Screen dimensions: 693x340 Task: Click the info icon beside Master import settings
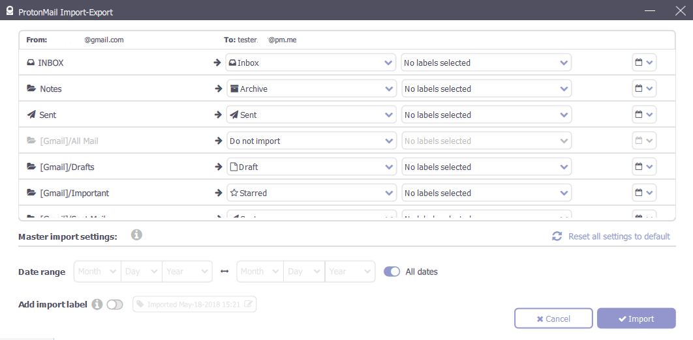136,234
